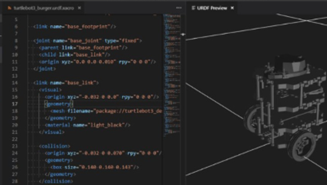This screenshot has height=185, width=327.
Task: Click line number 17 in the gutter
Action: (15, 104)
